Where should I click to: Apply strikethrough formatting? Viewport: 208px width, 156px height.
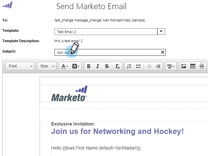point(107,66)
